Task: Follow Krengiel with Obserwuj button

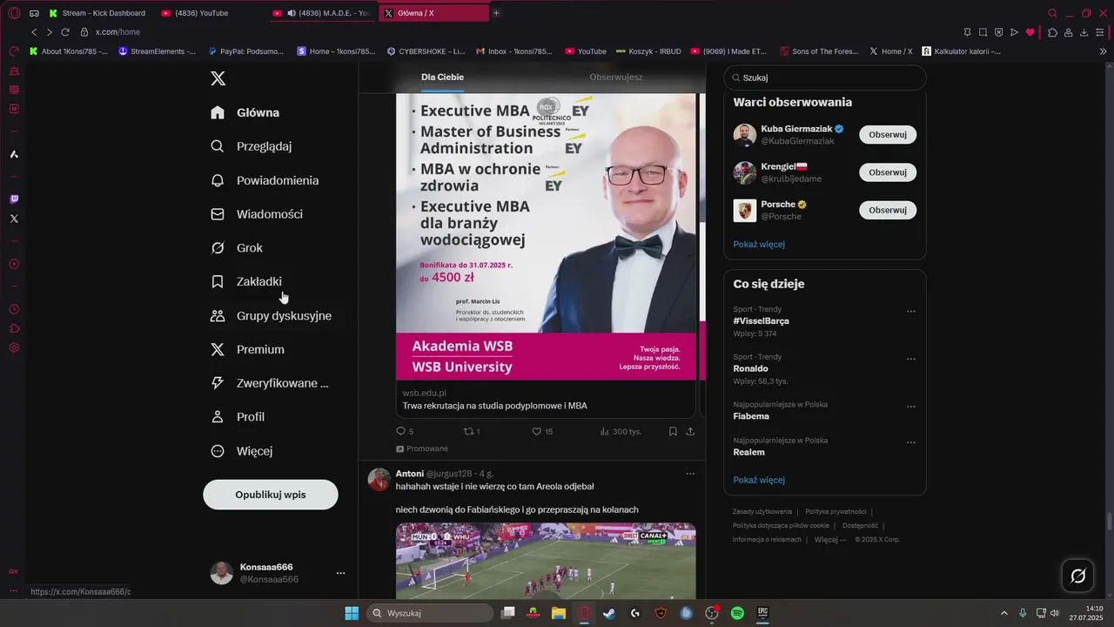Action: [x=888, y=172]
